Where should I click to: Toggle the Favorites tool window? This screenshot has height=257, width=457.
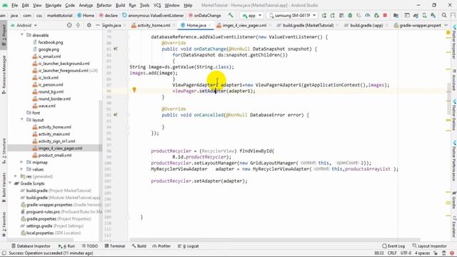point(4,223)
